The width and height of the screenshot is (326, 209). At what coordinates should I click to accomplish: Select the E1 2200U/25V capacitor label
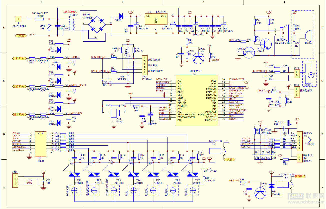(x=142, y=27)
